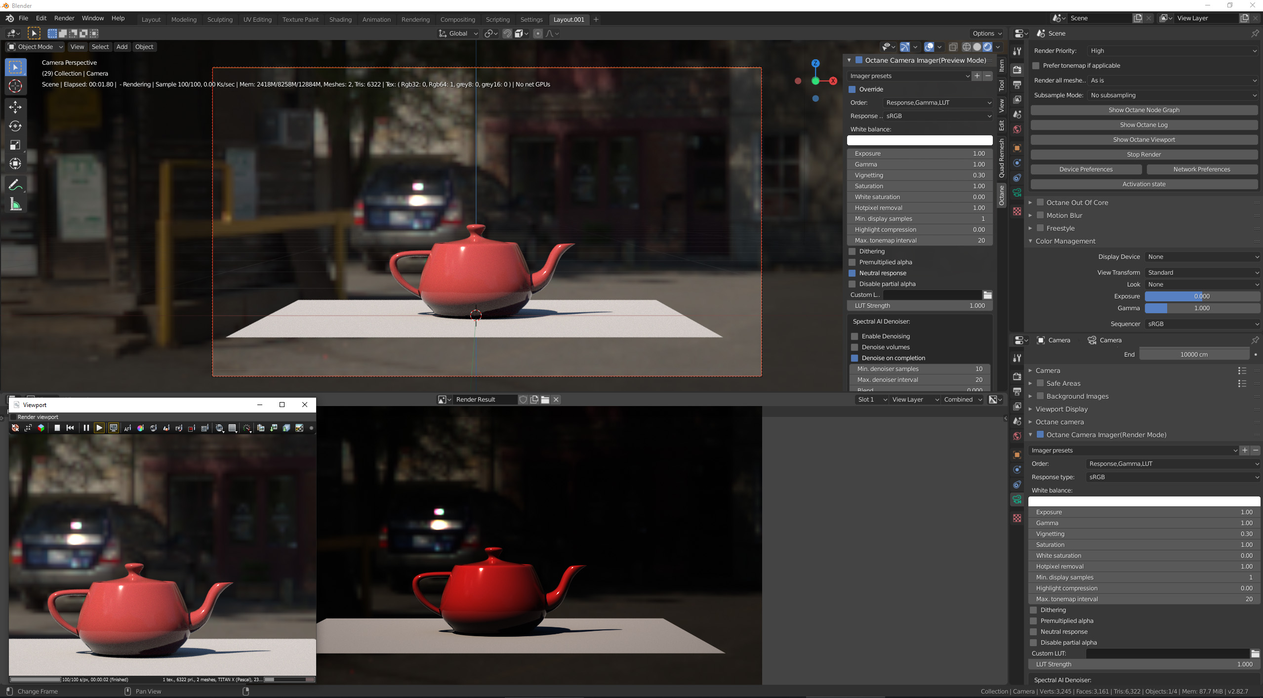Switch viewport shading to wireframe
Image resolution: width=1263 pixels, height=698 pixels.
point(967,47)
